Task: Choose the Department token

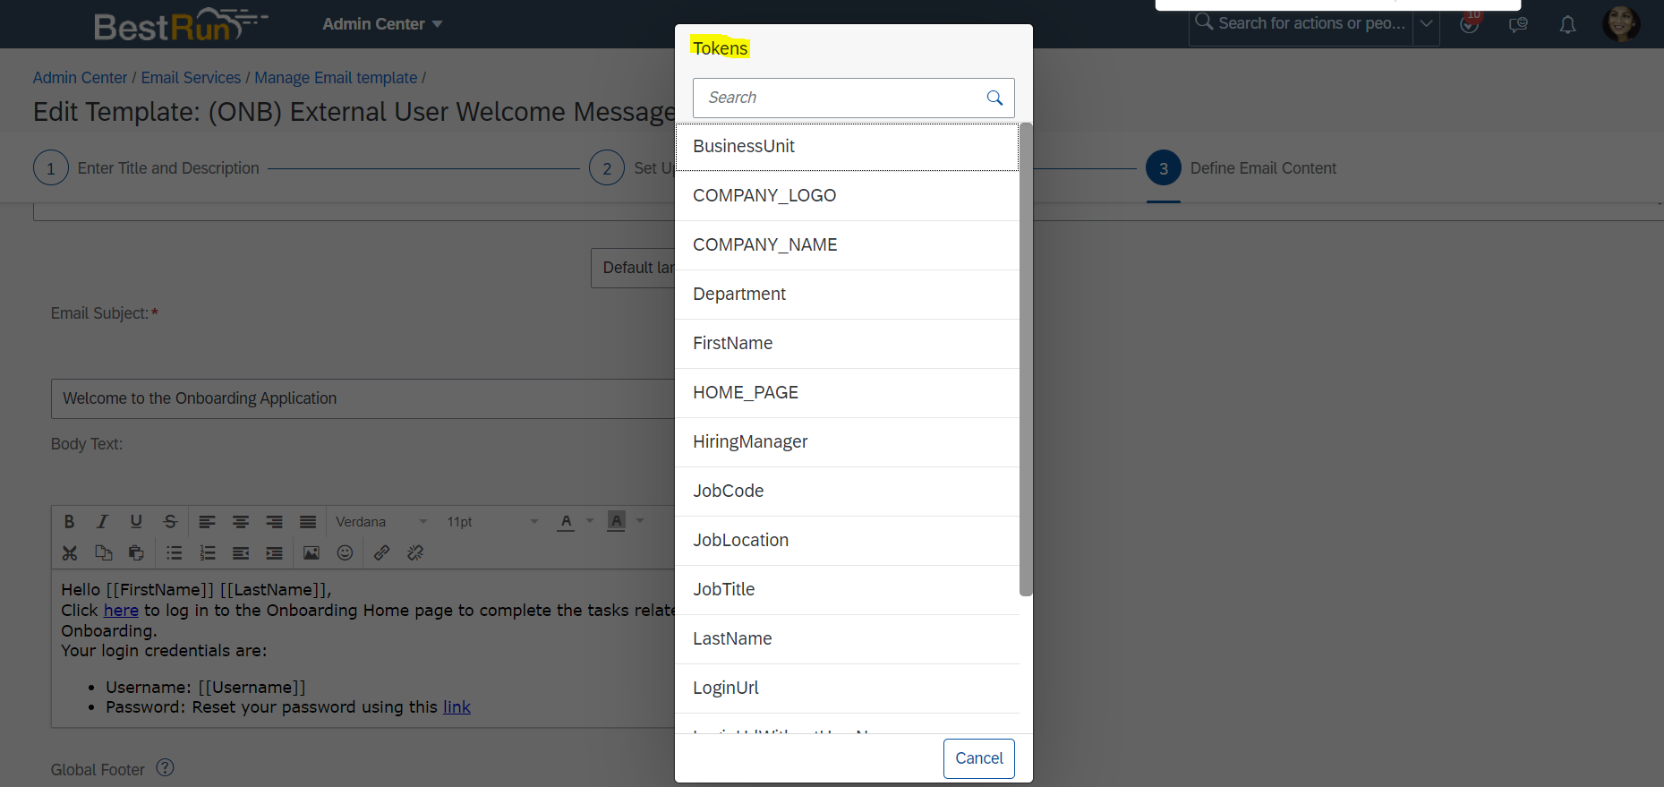Action: point(847,295)
